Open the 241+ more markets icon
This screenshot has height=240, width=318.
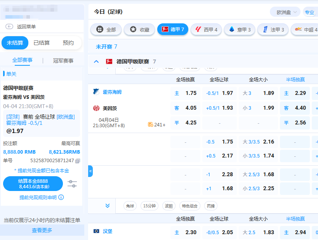(150, 125)
